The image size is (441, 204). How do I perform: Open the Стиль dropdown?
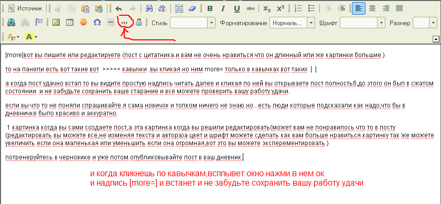211,23
